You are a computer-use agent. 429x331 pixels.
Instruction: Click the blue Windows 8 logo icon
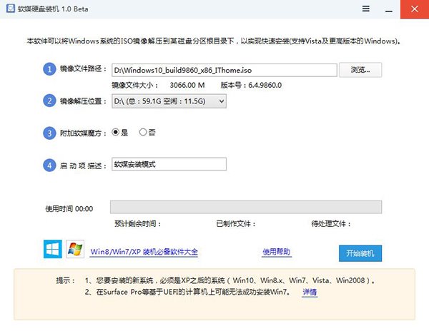coord(53,249)
